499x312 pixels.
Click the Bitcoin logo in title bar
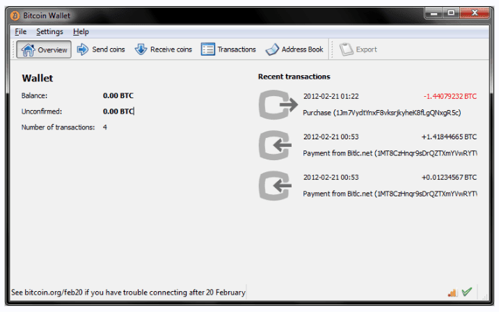(15, 15)
